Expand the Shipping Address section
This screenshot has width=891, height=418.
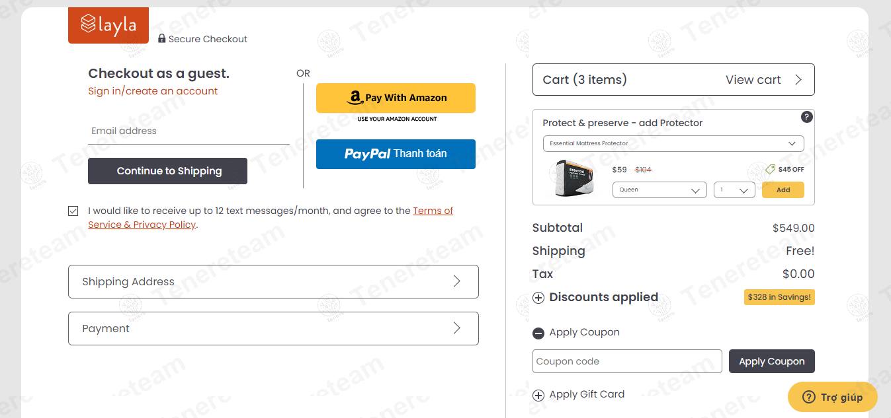click(273, 281)
